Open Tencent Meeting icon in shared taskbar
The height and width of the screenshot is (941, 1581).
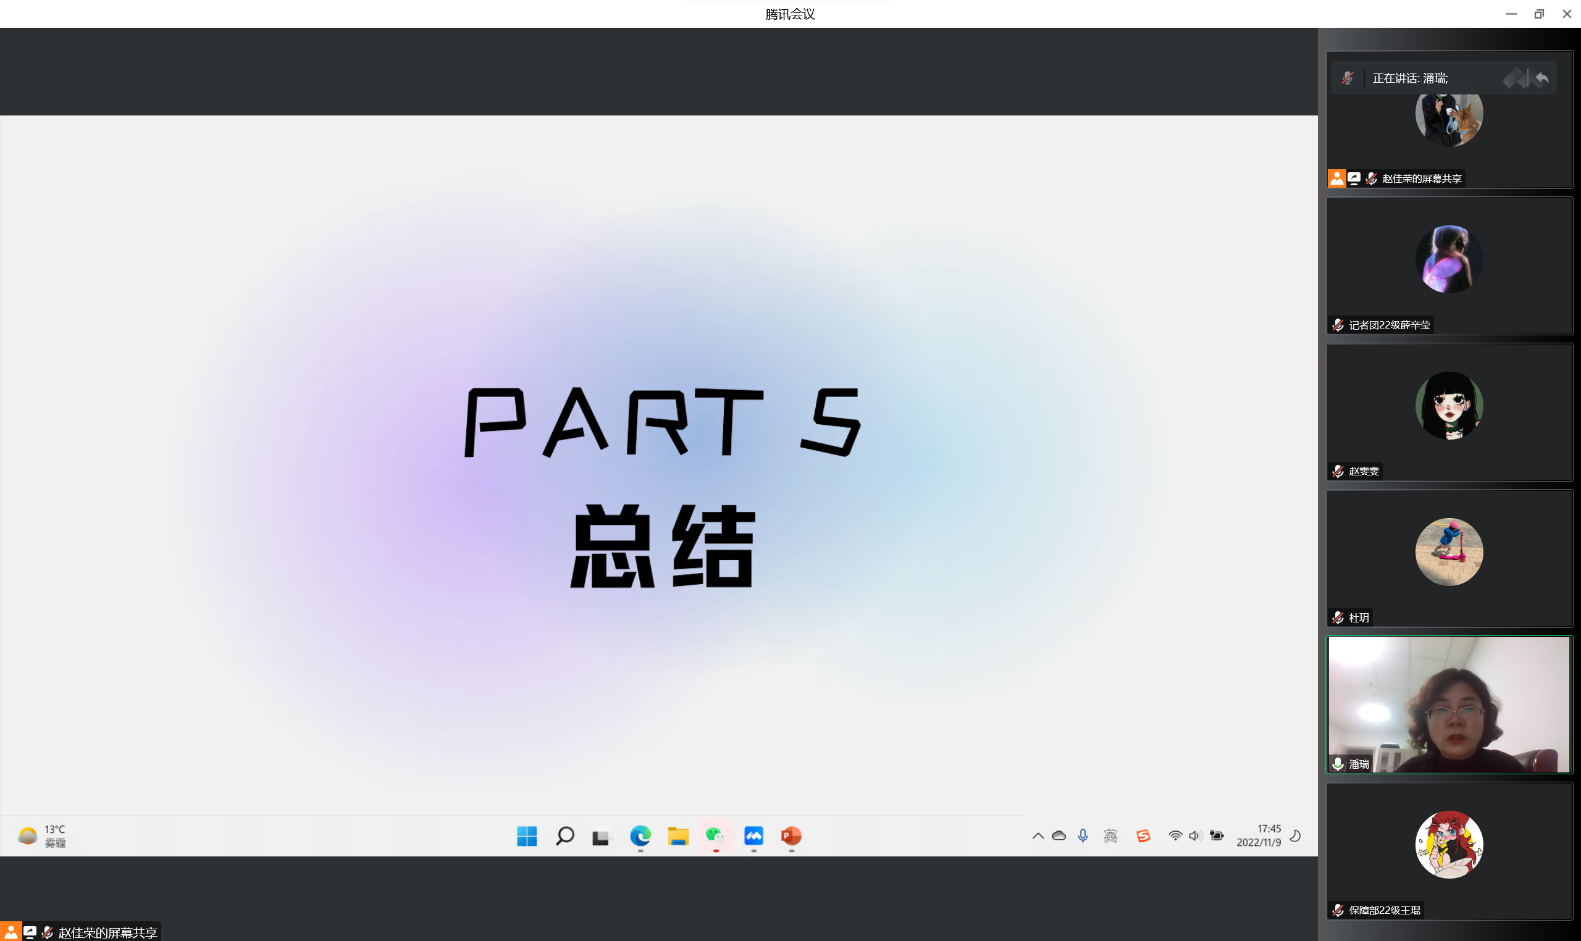click(x=753, y=836)
